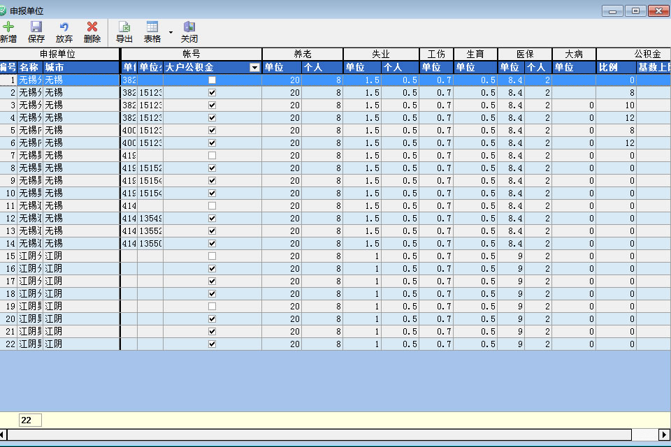
Task: Click the 删除 (Delete) red X icon
Action: pos(92,28)
